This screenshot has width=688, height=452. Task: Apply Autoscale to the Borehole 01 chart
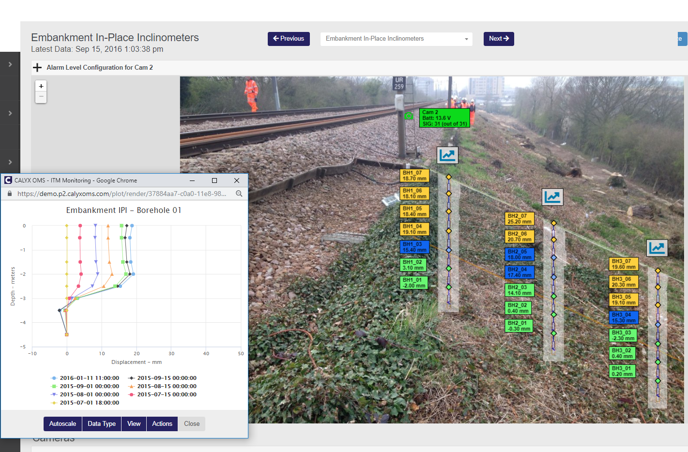point(62,423)
